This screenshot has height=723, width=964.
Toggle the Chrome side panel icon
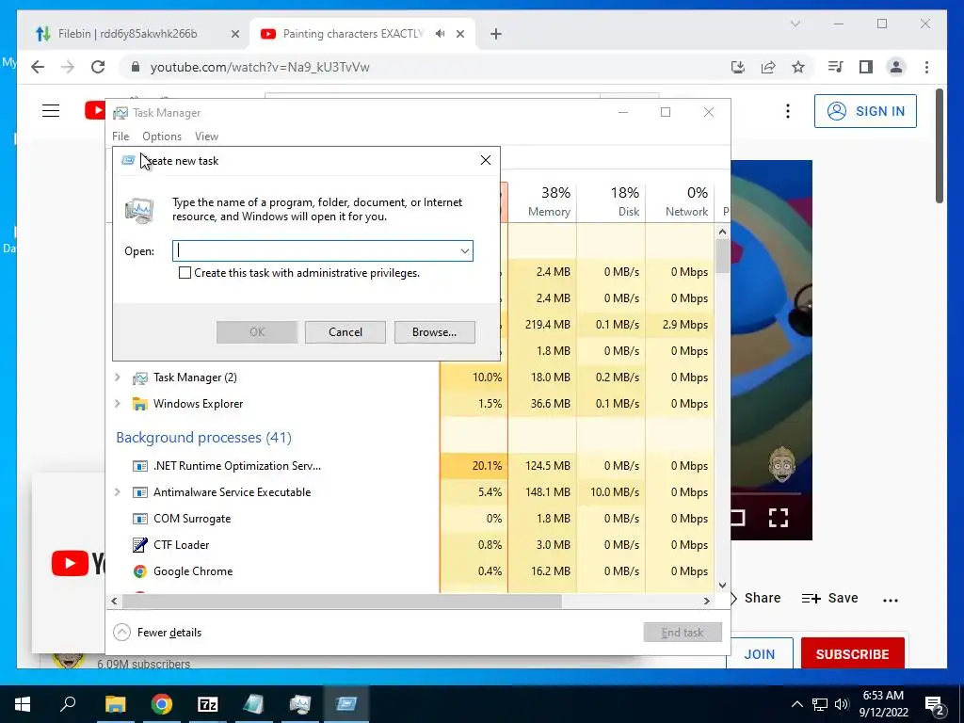866,67
